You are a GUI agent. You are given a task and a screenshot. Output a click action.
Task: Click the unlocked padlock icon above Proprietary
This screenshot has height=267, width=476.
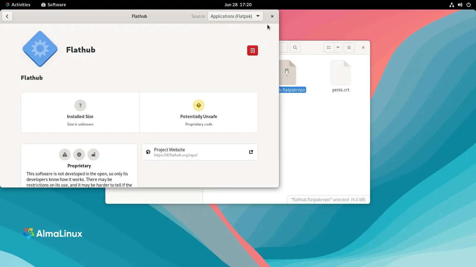[x=93, y=155]
